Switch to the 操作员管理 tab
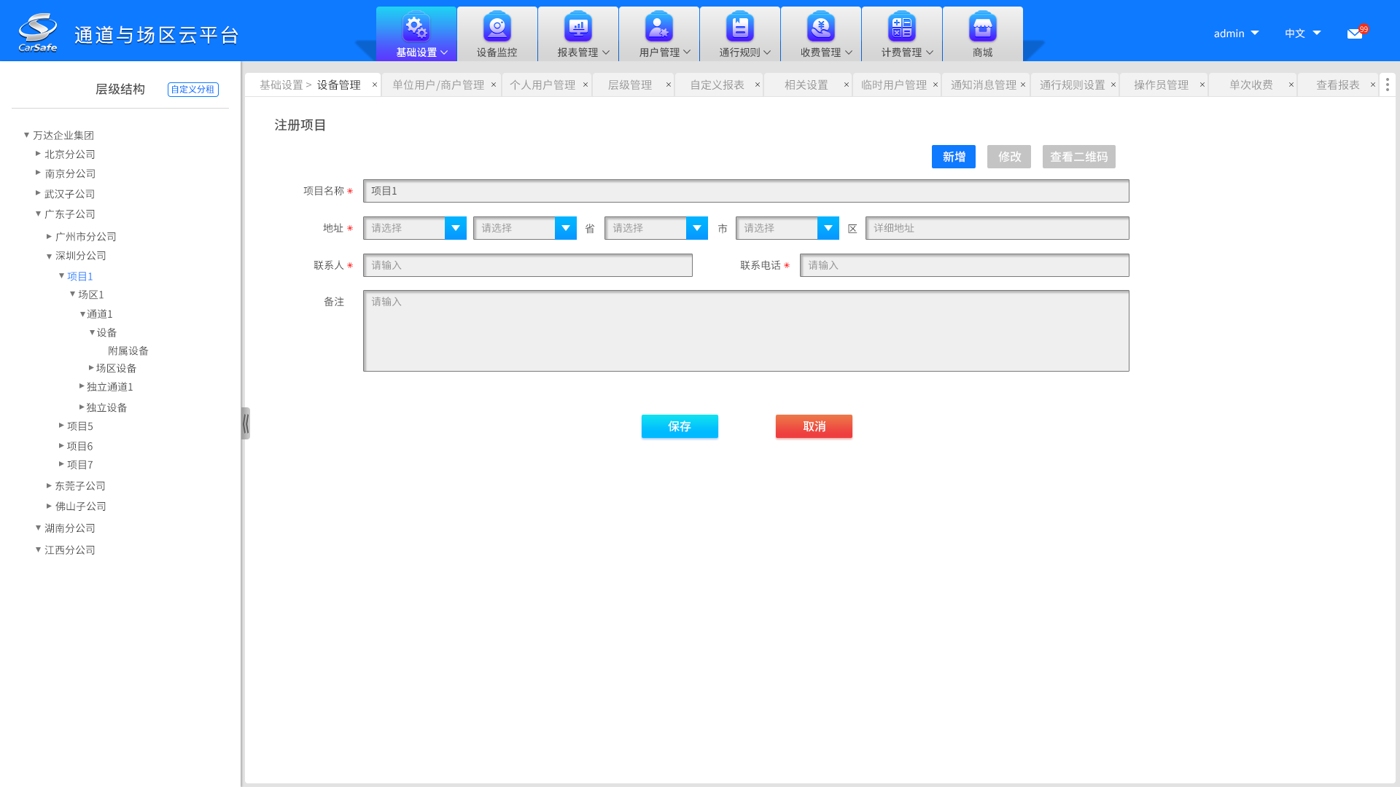This screenshot has height=787, width=1400. pyautogui.click(x=1161, y=85)
